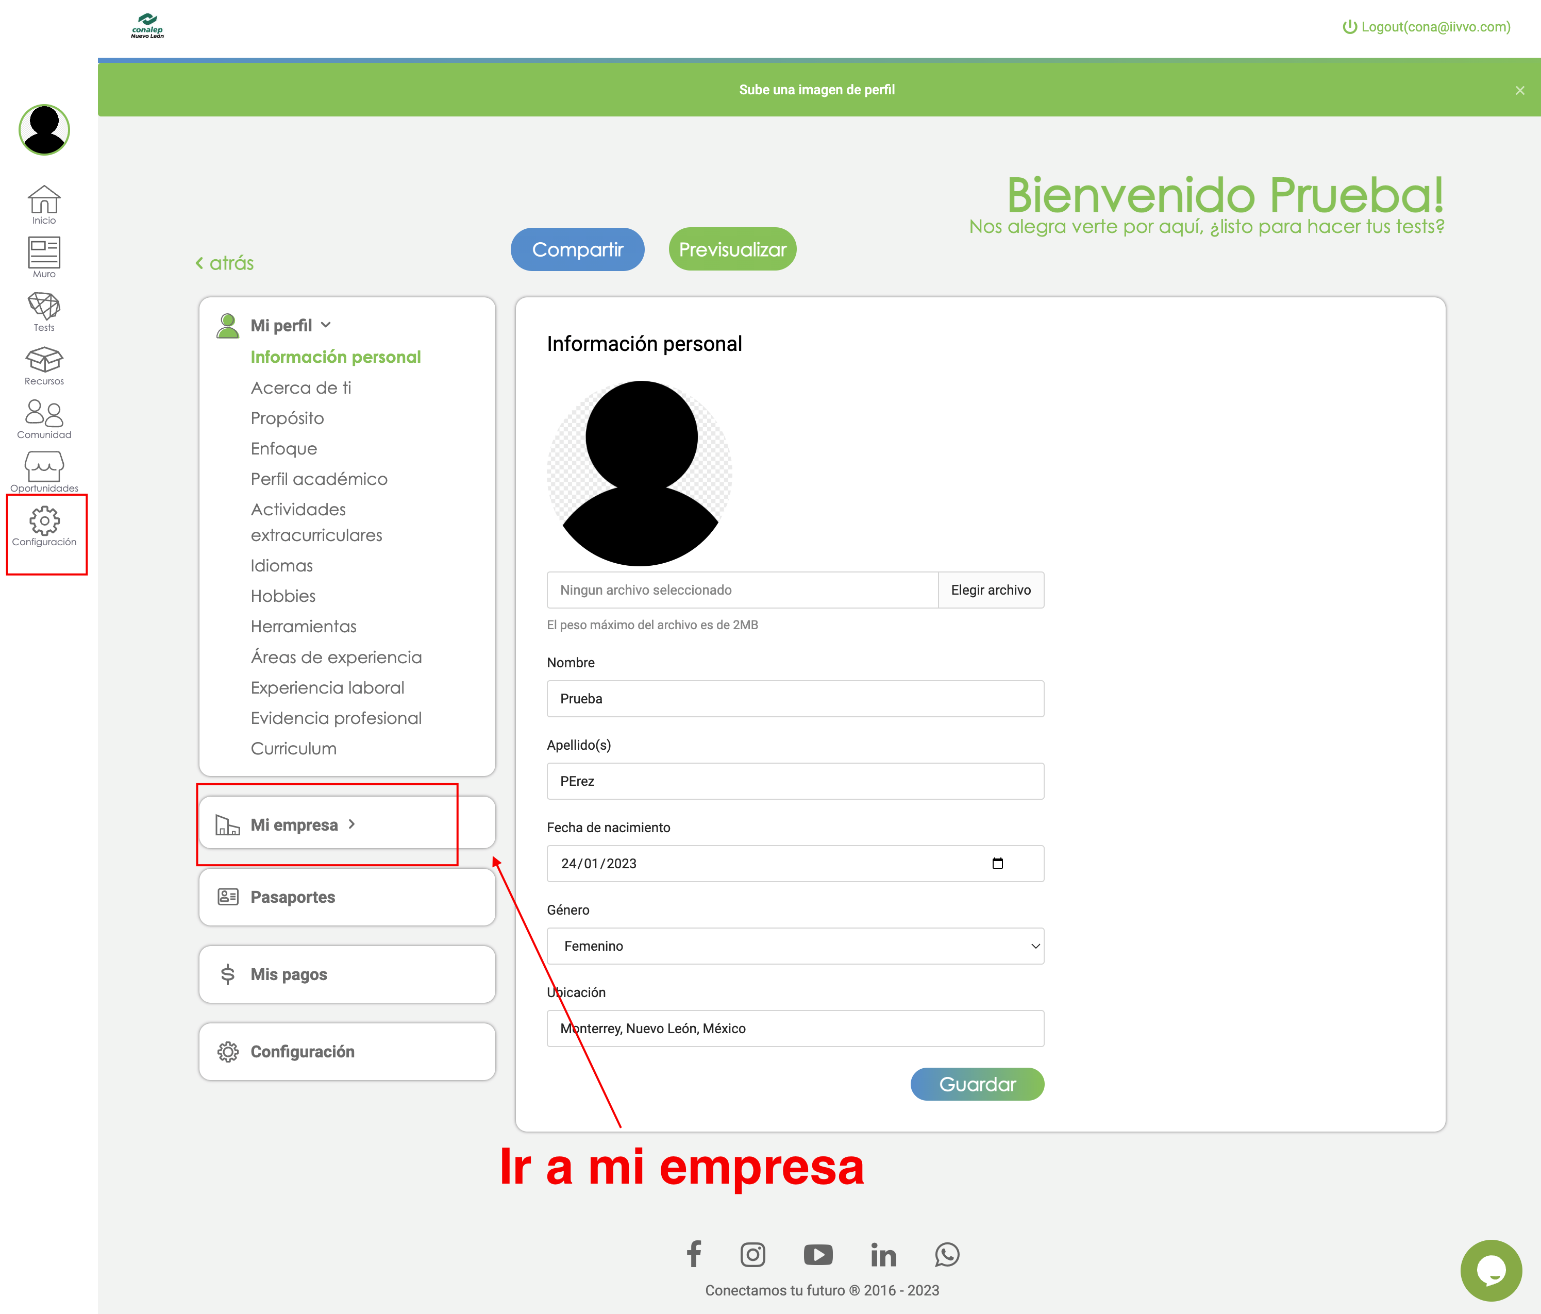
Task: Open the Configuración panel in profile menu
Action: (347, 1052)
